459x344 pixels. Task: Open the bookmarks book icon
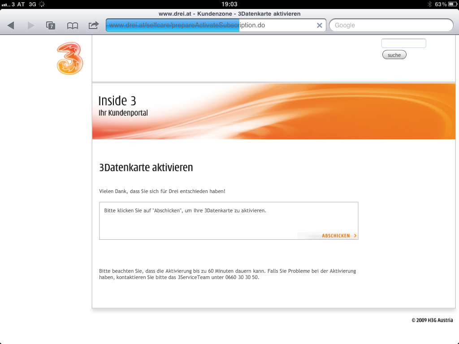tap(72, 26)
